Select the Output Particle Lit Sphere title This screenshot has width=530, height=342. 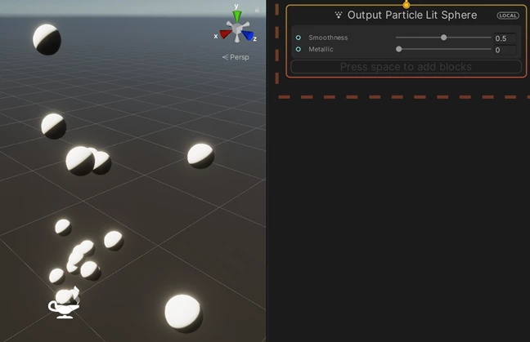(412, 16)
